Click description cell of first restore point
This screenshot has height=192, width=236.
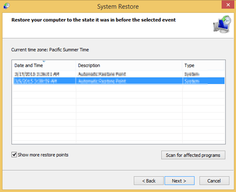pos(102,74)
